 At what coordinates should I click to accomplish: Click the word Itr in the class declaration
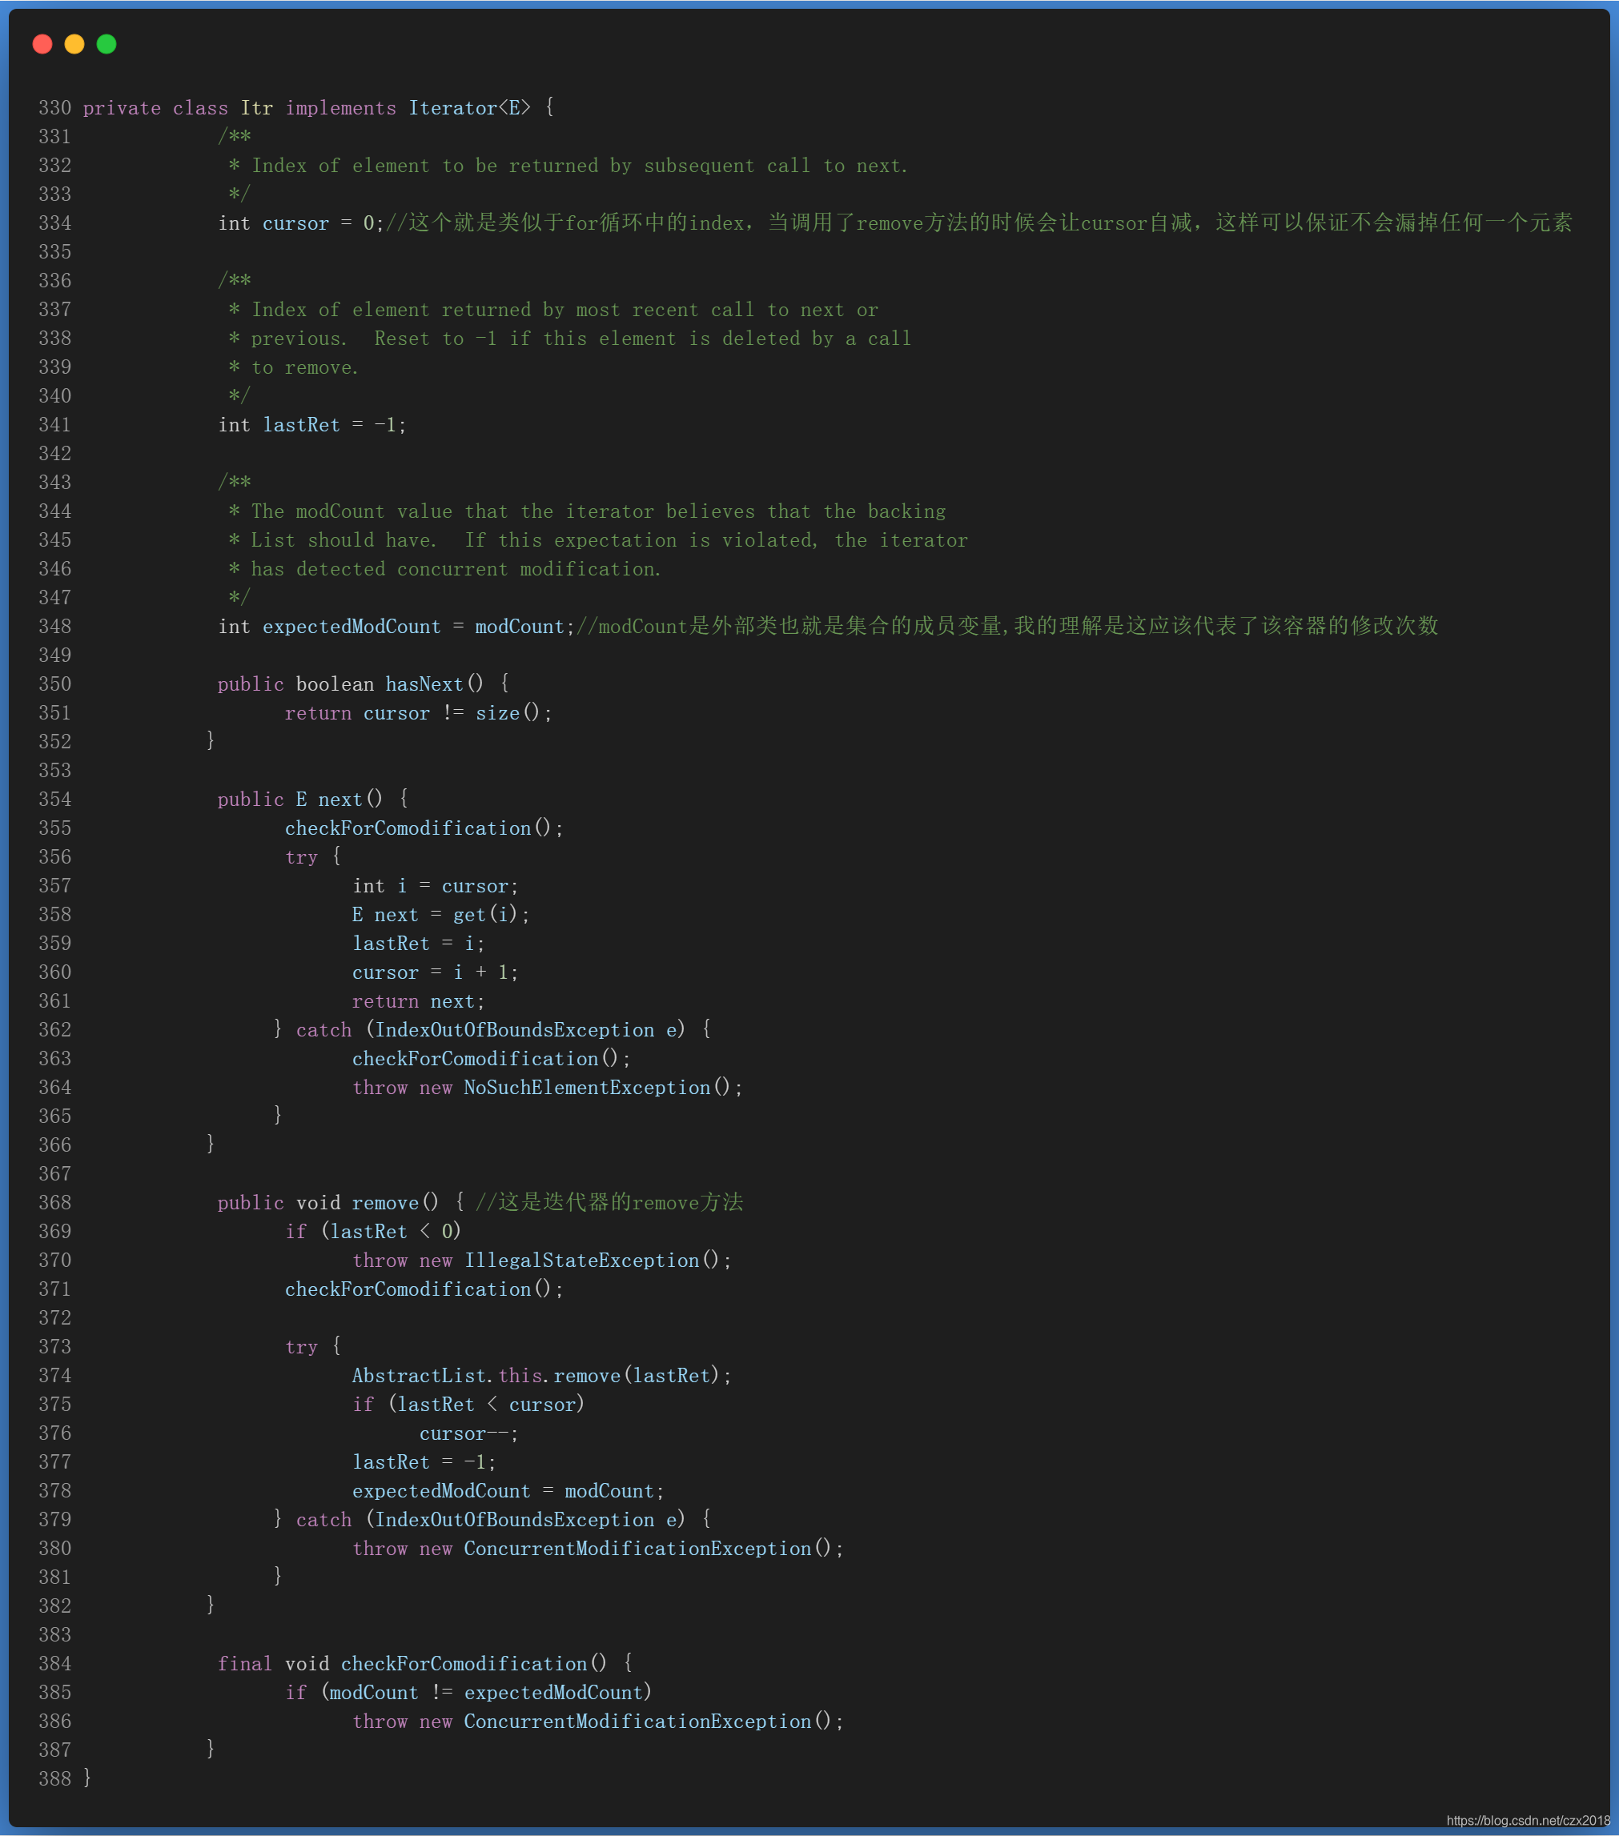(x=256, y=108)
